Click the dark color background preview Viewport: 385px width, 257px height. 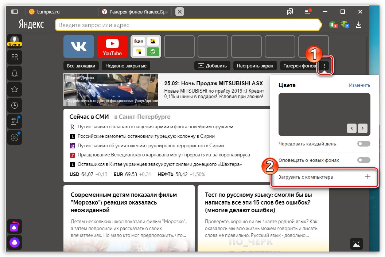324,114
